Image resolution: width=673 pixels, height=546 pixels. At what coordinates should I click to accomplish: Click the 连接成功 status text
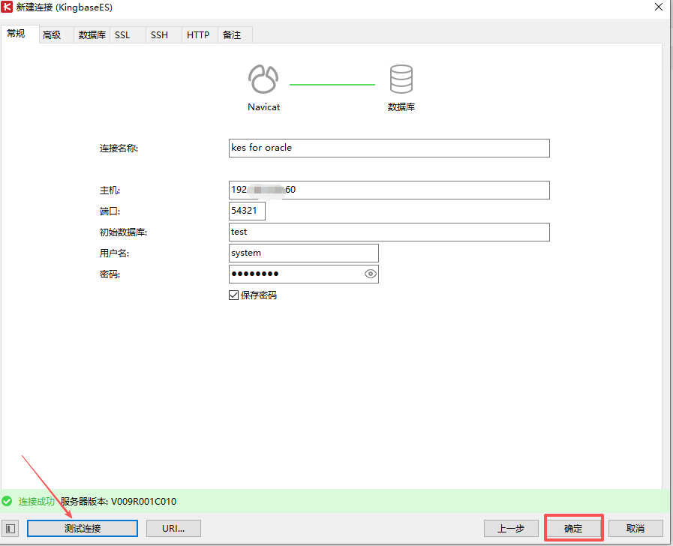coord(37,502)
